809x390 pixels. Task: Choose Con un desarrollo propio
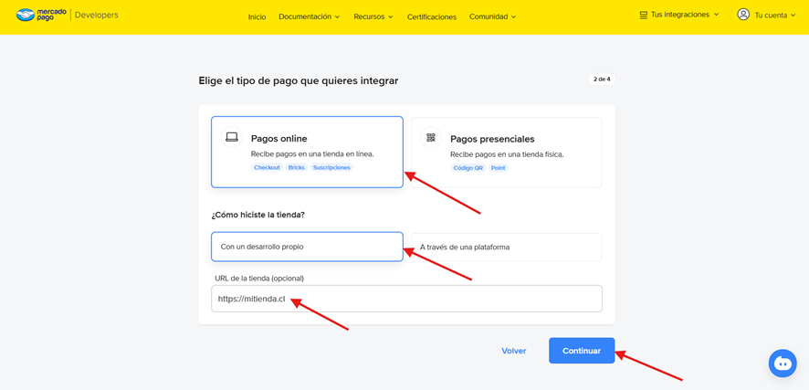tap(307, 247)
